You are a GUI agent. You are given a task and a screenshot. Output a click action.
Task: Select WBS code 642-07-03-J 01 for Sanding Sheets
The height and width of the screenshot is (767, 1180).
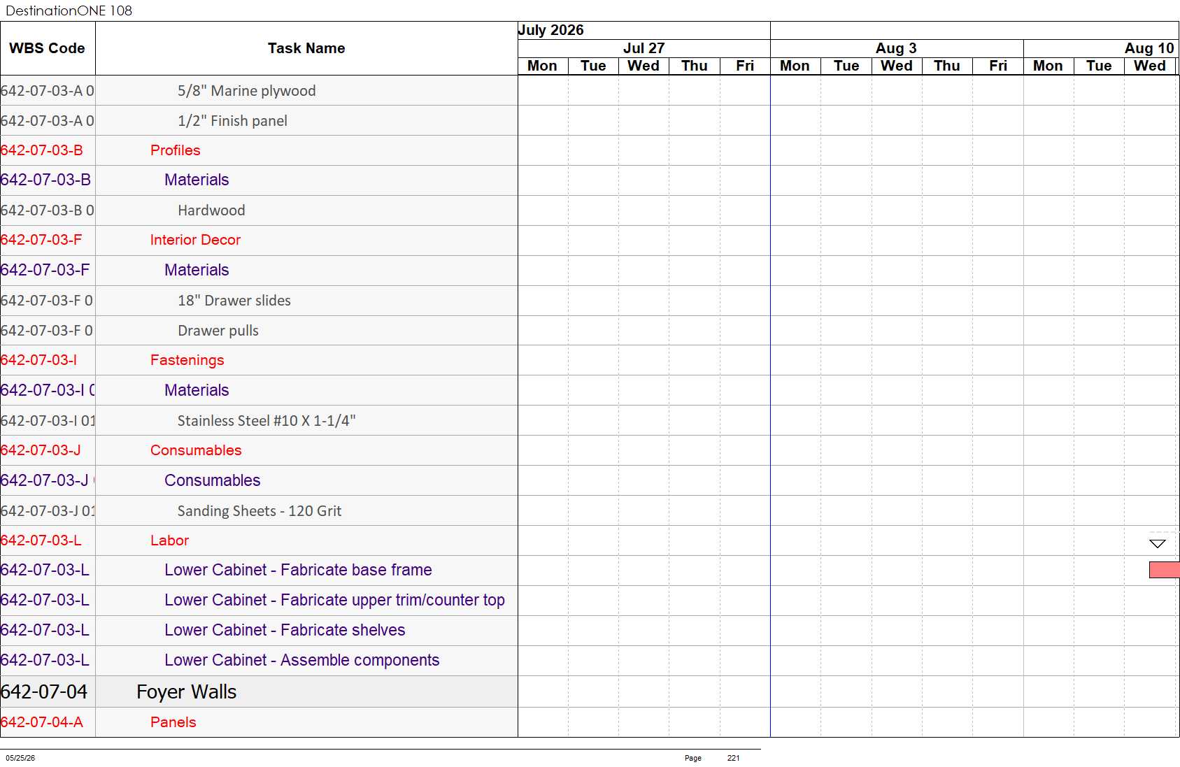point(48,511)
